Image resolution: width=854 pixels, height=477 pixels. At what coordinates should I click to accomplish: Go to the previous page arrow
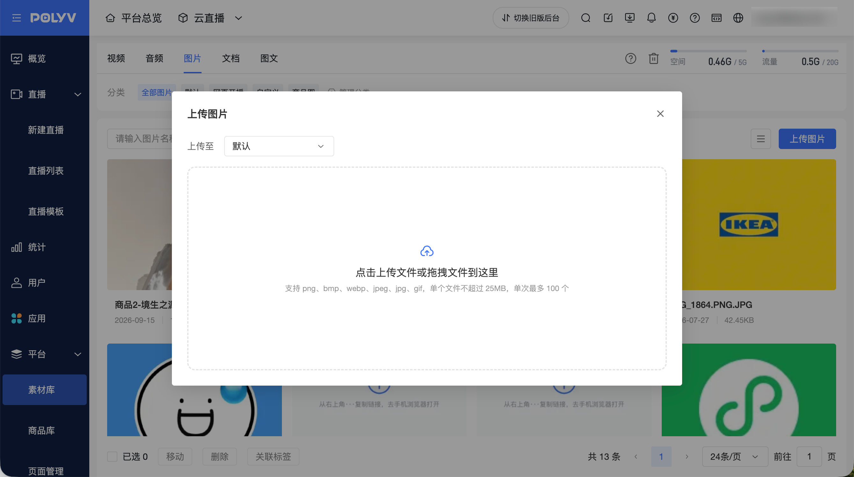(636, 457)
